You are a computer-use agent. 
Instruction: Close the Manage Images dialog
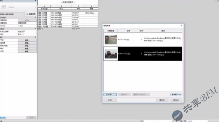click(182, 25)
